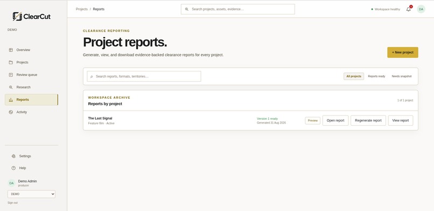Click the Version 1 ready status
The width and height of the screenshot is (434, 211).
pyautogui.click(x=268, y=119)
